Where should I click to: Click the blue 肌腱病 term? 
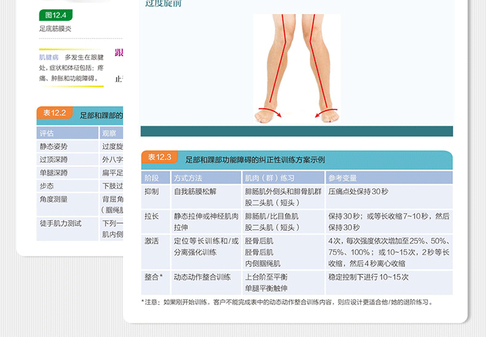point(48,57)
